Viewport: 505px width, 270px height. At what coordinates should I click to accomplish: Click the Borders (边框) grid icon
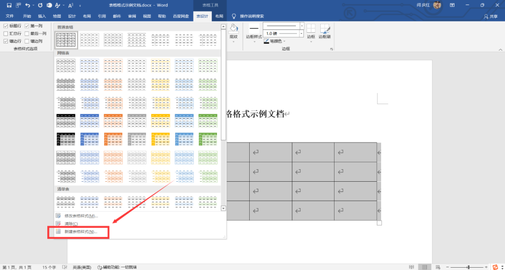click(311, 28)
